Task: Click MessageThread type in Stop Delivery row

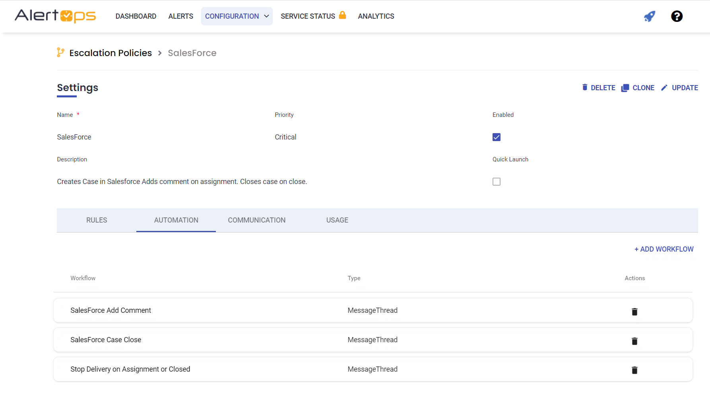Action: pos(372,369)
